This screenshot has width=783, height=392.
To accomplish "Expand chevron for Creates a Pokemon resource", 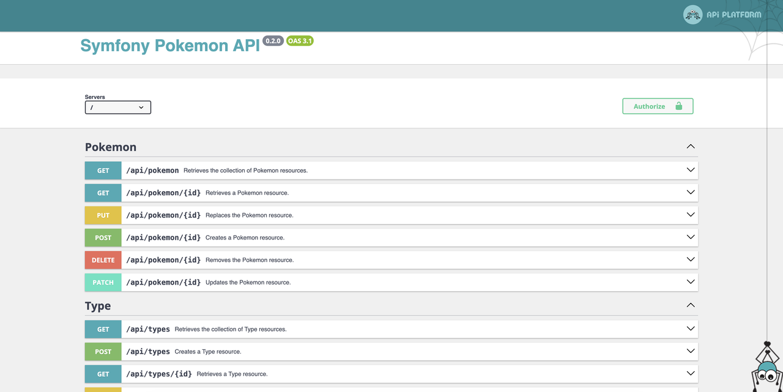I will [x=691, y=237].
